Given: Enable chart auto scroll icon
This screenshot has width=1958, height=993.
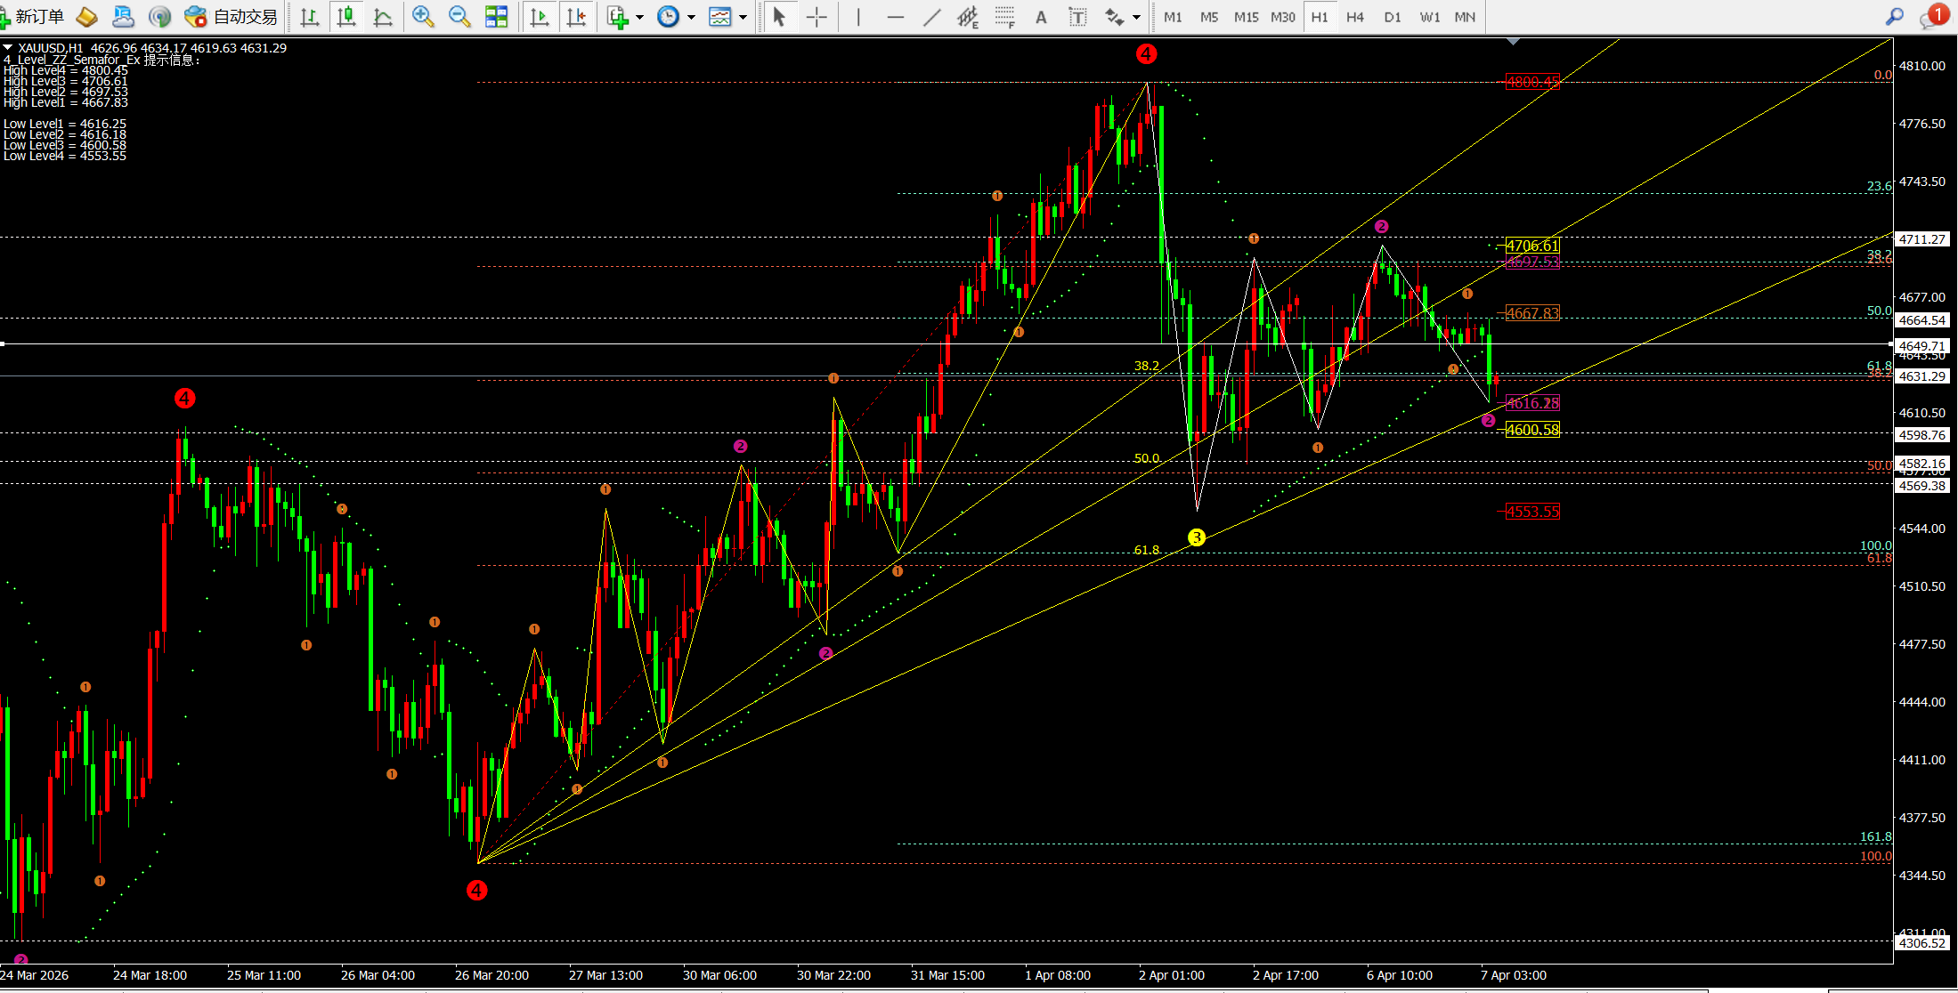Looking at the screenshot, I should coord(539,16).
